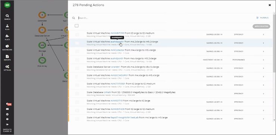The image size is (276, 135).
Task: Check the box for the AVACTXT0501 action
Action: coord(77,85)
